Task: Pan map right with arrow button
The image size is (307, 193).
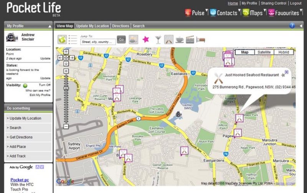Action: (72, 58)
